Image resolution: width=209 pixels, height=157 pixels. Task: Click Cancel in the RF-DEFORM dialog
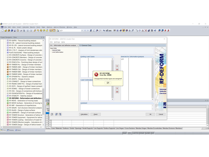(x=161, y=114)
